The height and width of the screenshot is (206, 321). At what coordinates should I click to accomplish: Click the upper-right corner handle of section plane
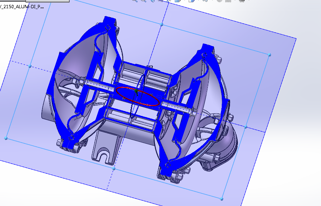coord(269,55)
